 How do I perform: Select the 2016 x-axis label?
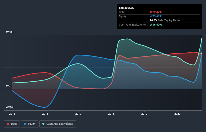(45, 114)
